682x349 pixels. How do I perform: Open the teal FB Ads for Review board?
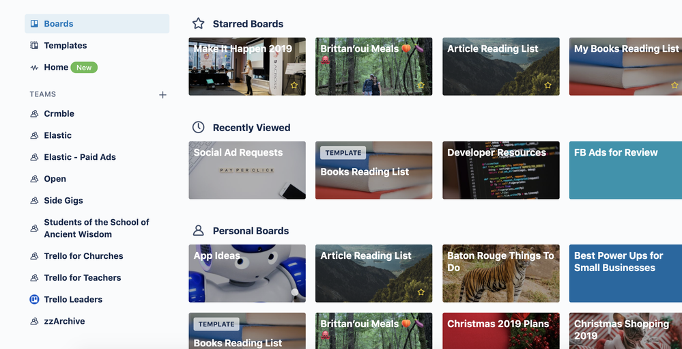tap(625, 170)
